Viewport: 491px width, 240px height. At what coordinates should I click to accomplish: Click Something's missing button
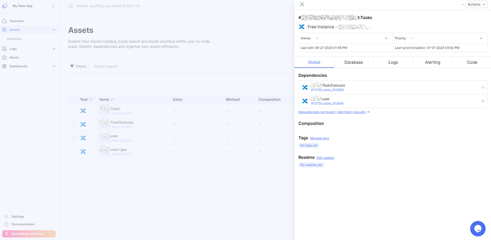point(29,234)
